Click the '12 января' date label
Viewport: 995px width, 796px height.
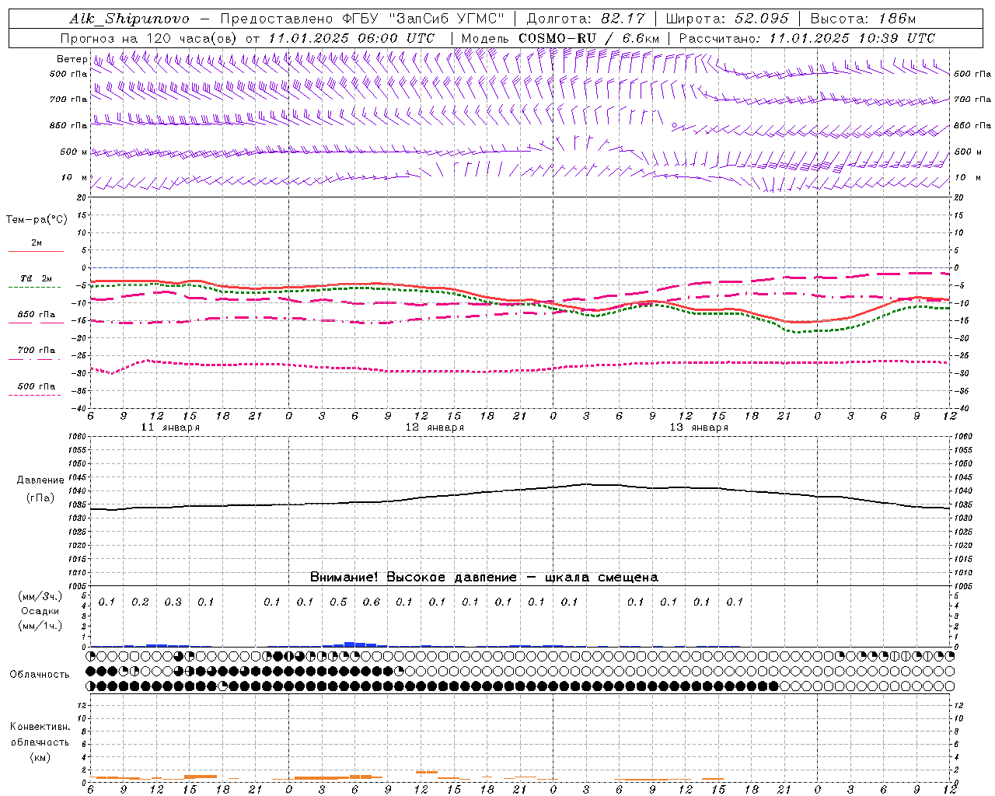pos(435,428)
